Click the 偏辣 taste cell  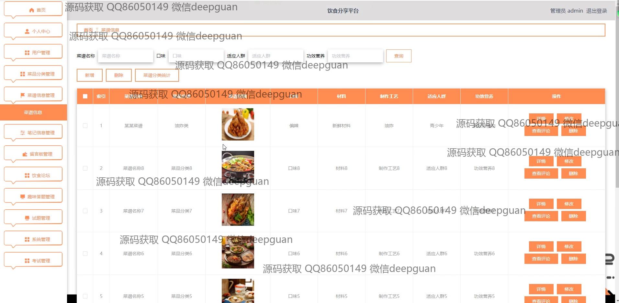(x=294, y=126)
